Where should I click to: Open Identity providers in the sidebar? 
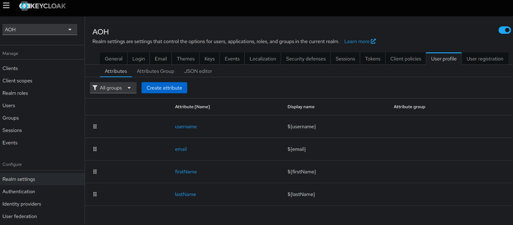[42, 204]
